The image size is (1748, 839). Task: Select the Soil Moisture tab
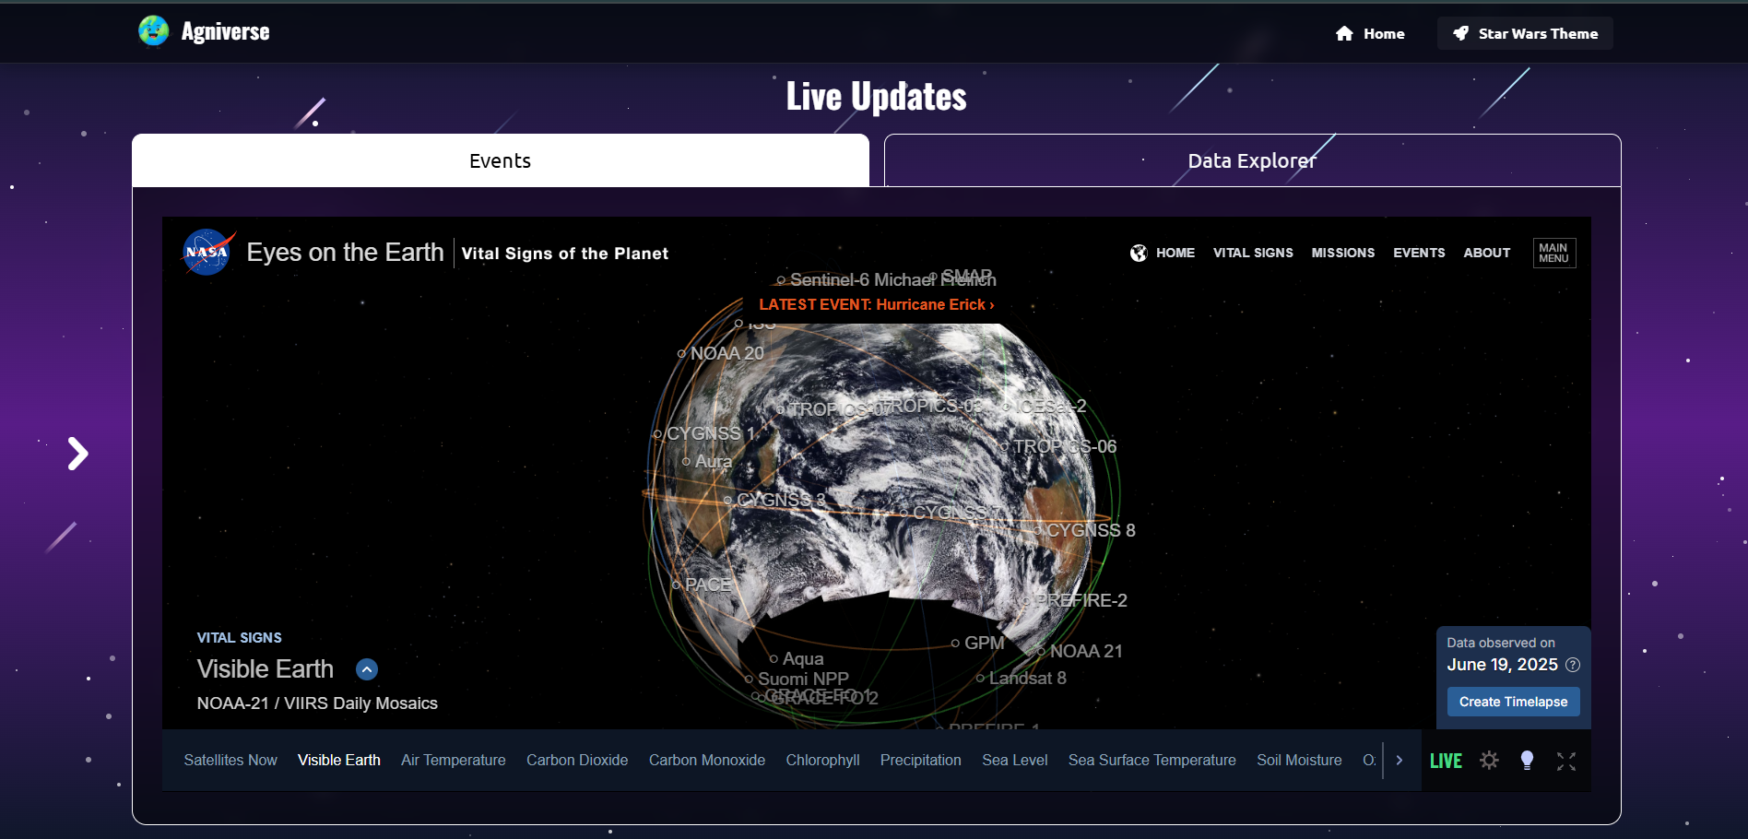pos(1299,760)
